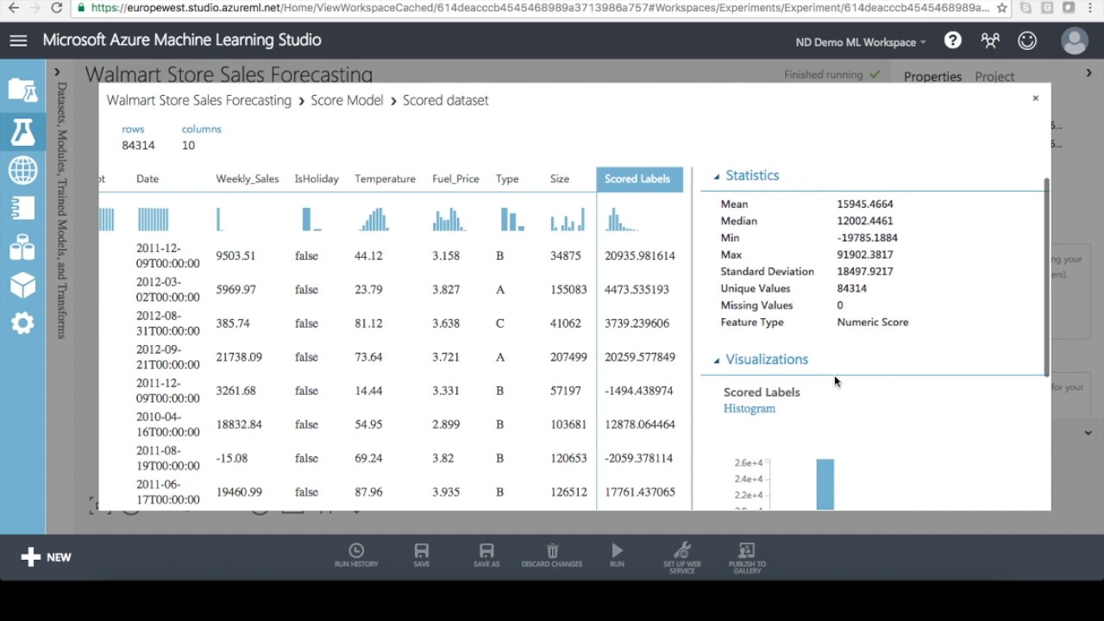Viewport: 1104px width, 621px height.
Task: Click the Run play button
Action: (x=617, y=555)
